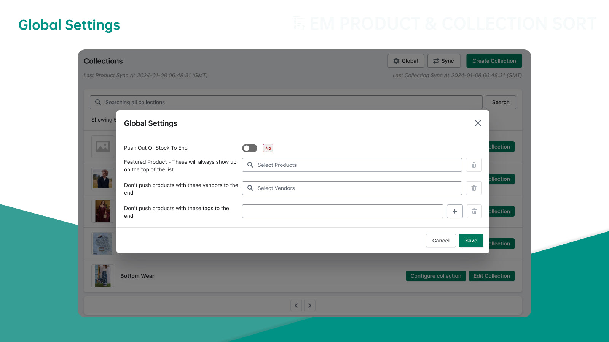This screenshot has width=609, height=342.
Task: Save the Global Settings
Action: click(471, 241)
